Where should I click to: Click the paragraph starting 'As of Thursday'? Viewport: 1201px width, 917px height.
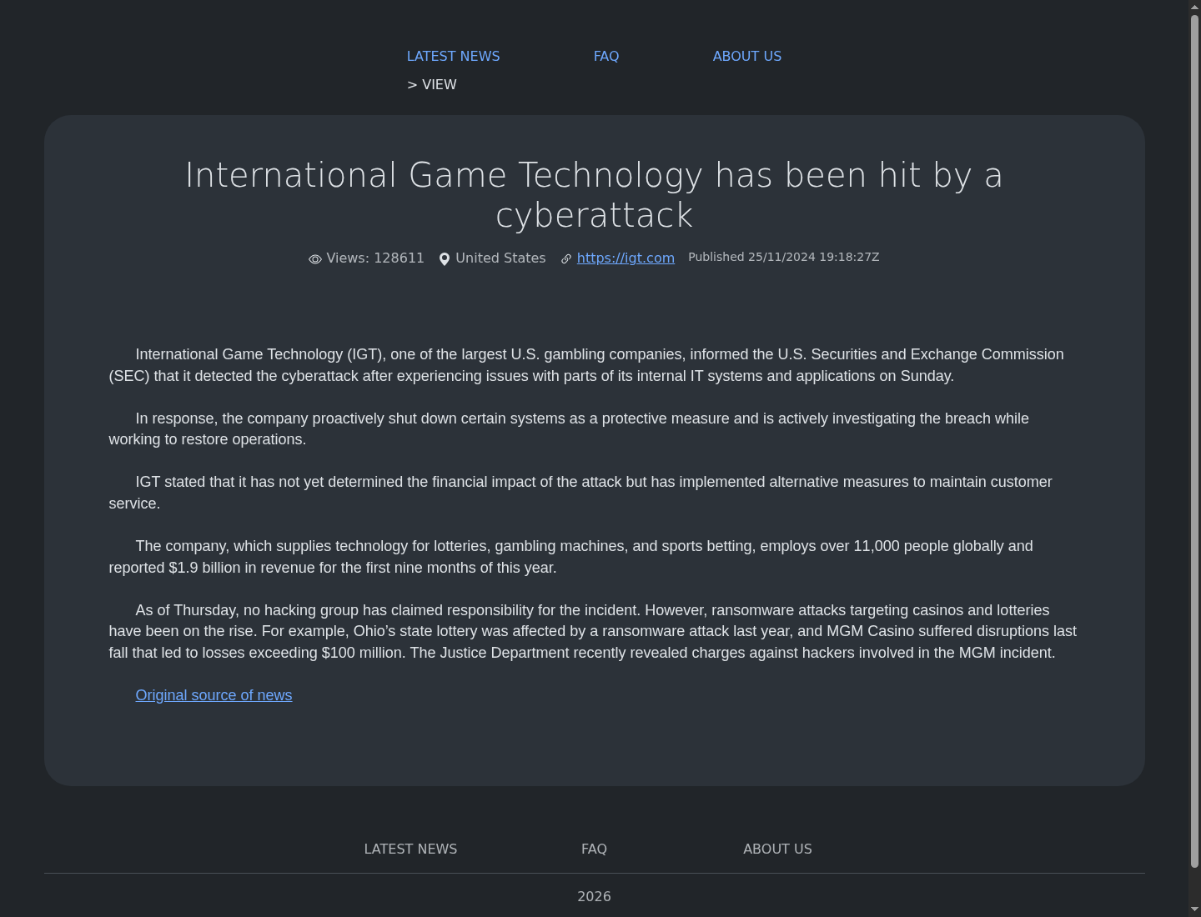coord(594,631)
